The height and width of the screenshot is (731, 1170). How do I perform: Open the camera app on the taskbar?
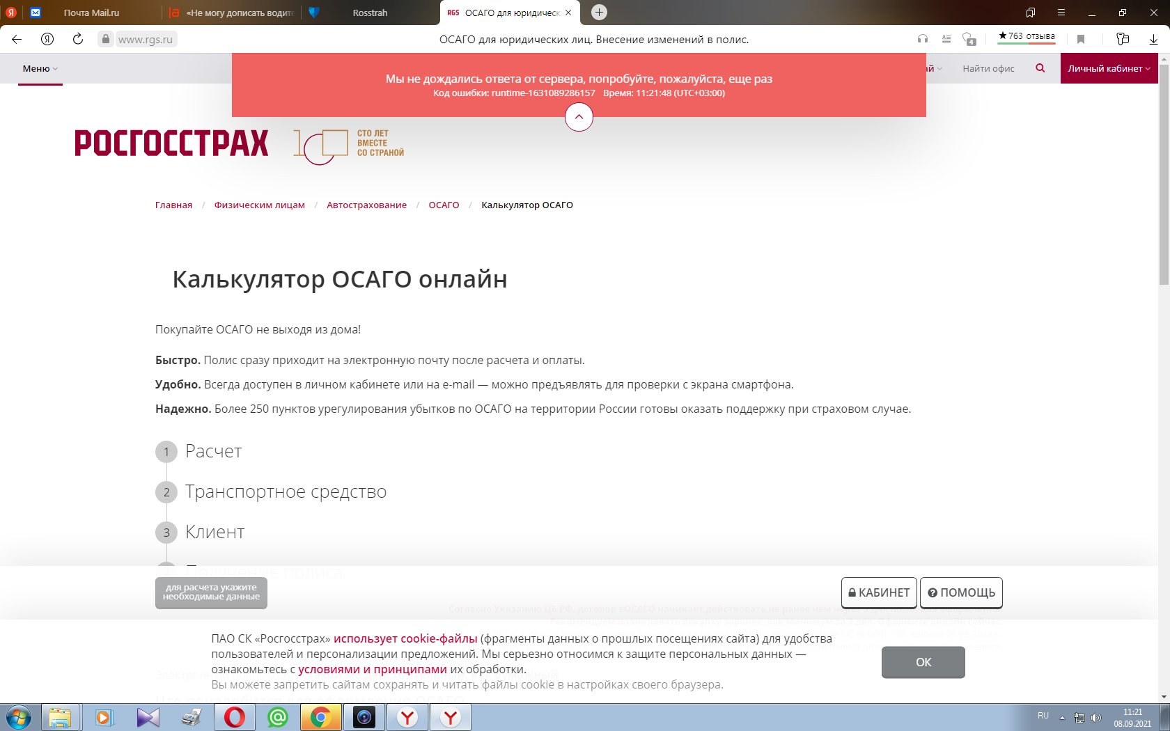364,717
